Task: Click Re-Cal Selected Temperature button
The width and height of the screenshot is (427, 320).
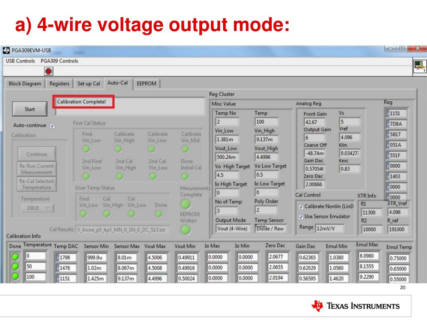Action: coord(37,184)
